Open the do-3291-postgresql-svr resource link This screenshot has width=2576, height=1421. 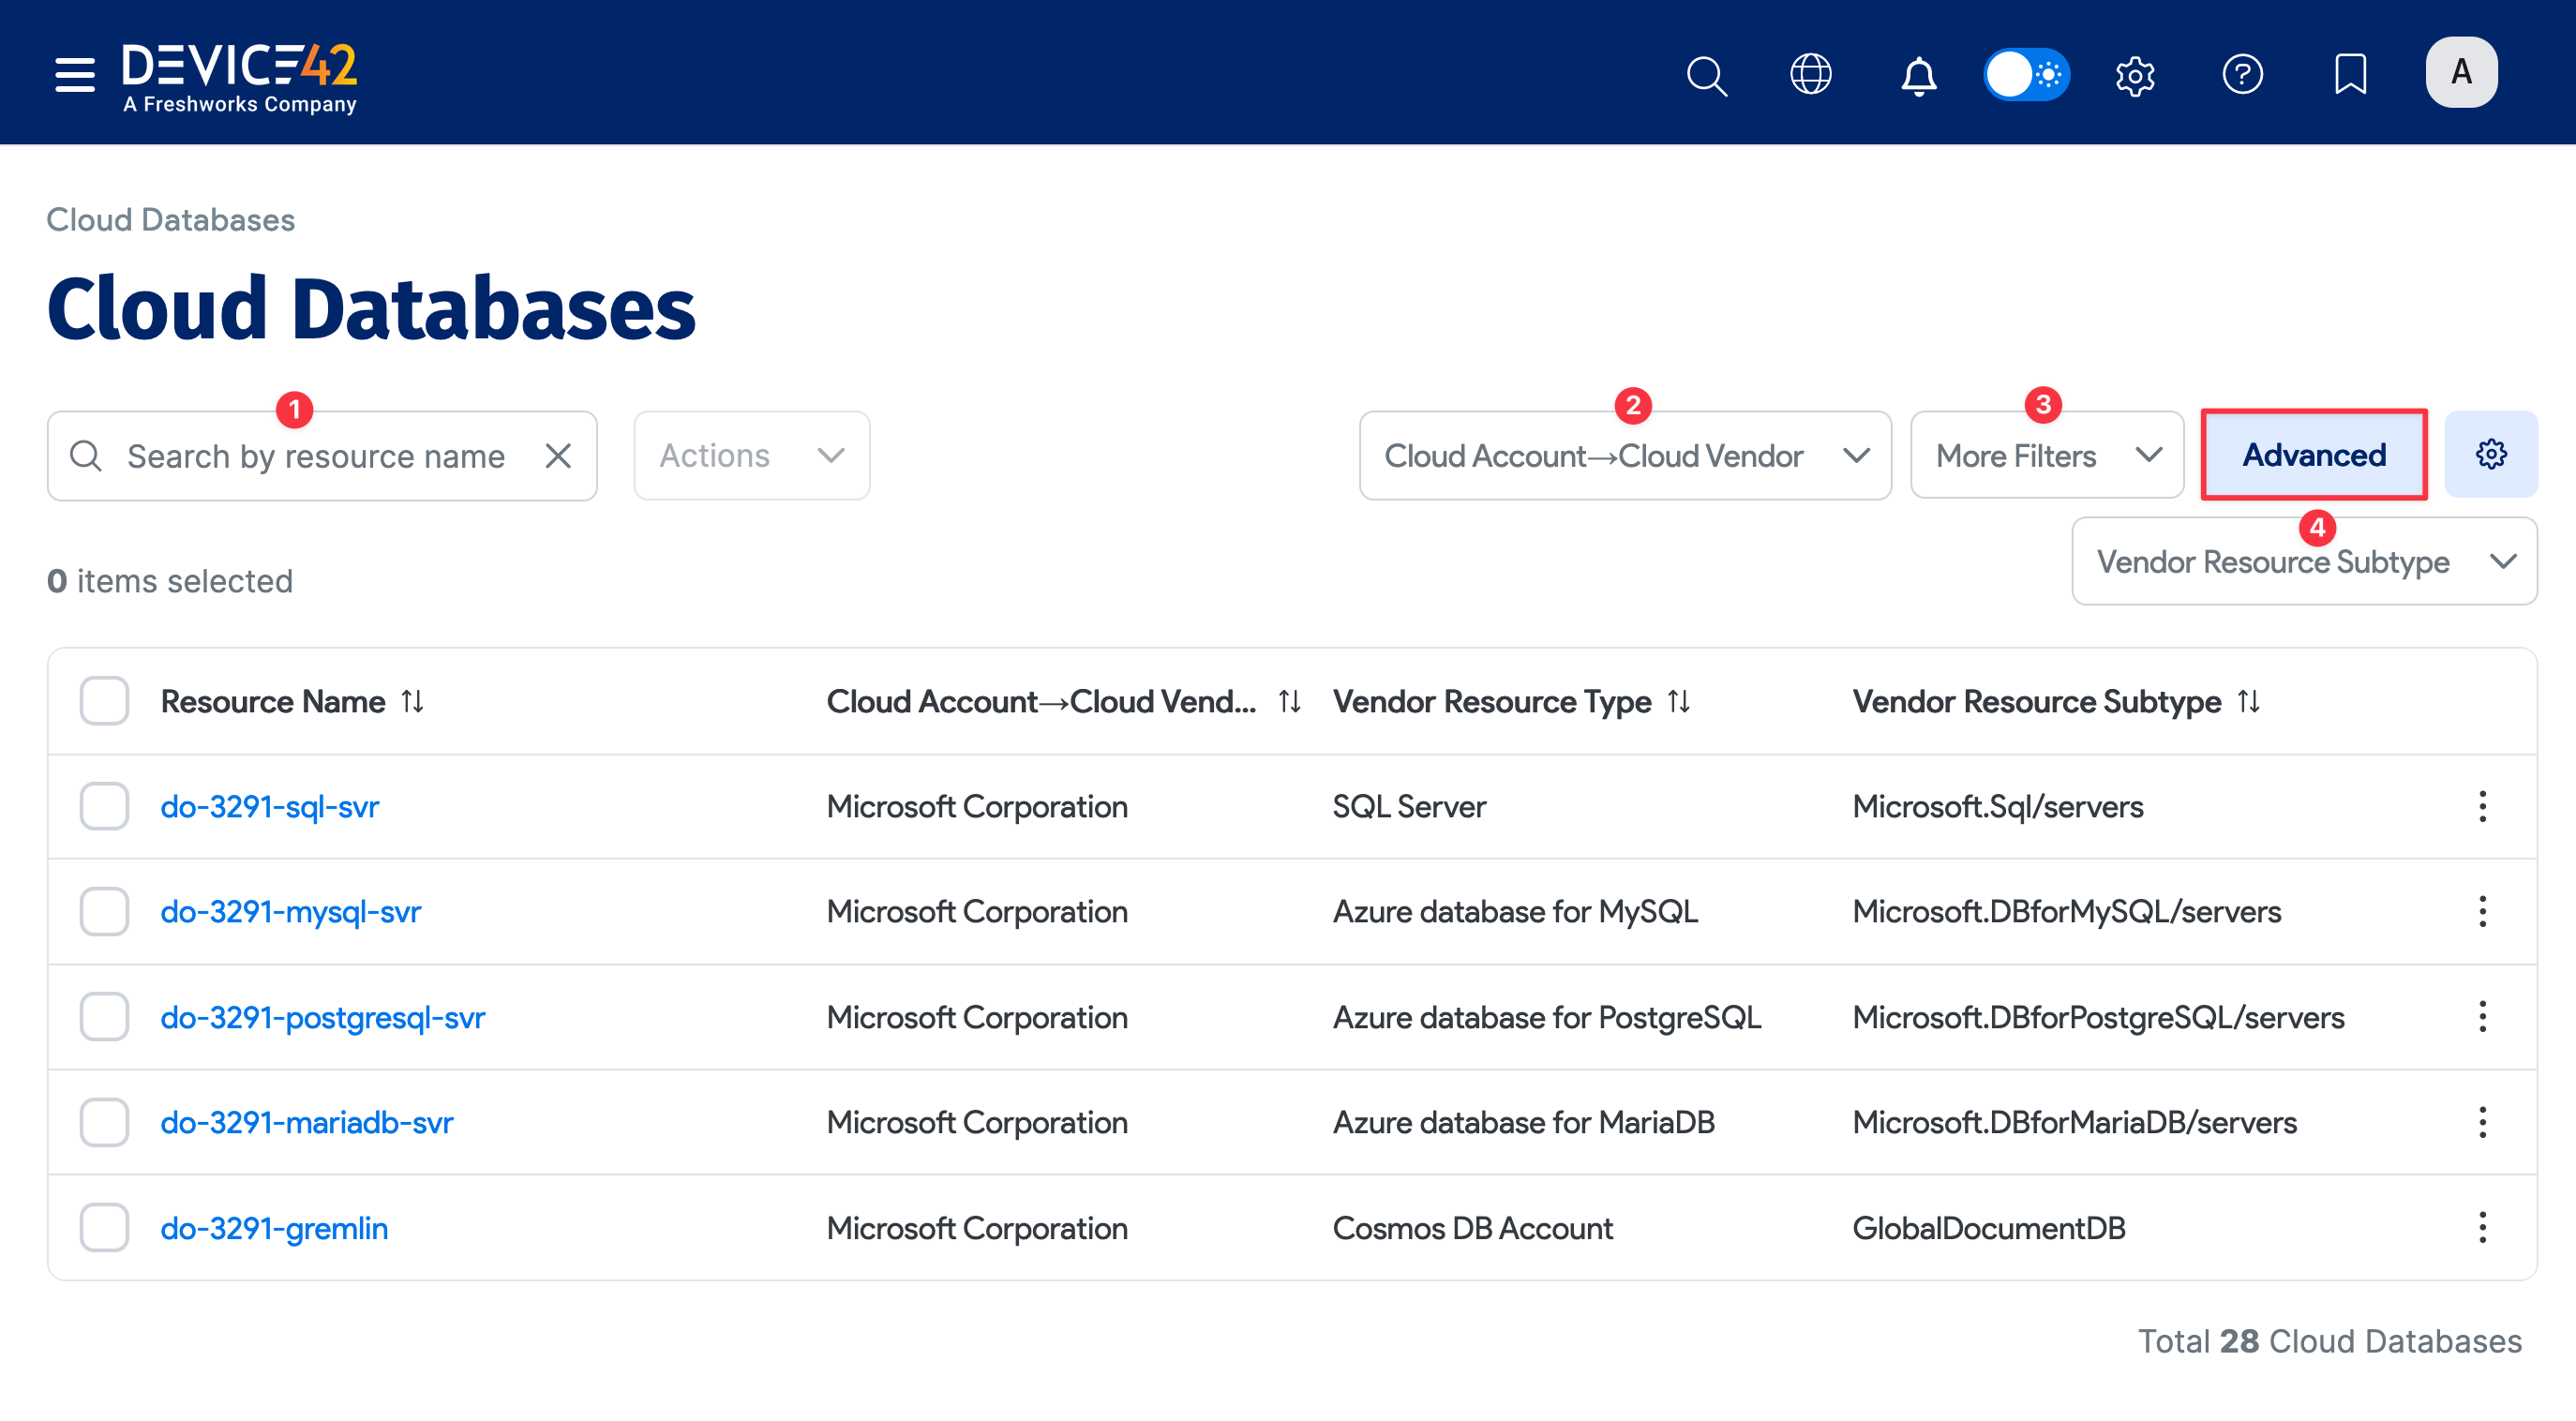click(x=322, y=1017)
